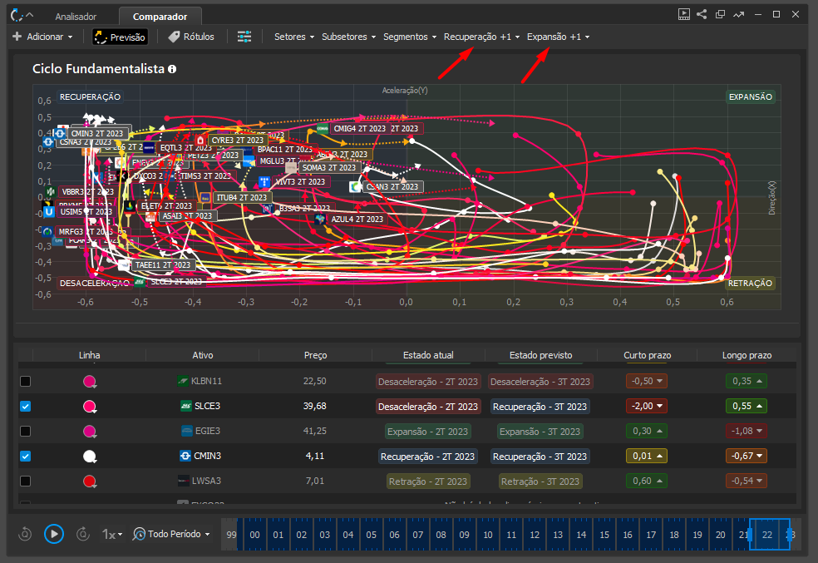Click the app logo icon at top left

[17, 15]
